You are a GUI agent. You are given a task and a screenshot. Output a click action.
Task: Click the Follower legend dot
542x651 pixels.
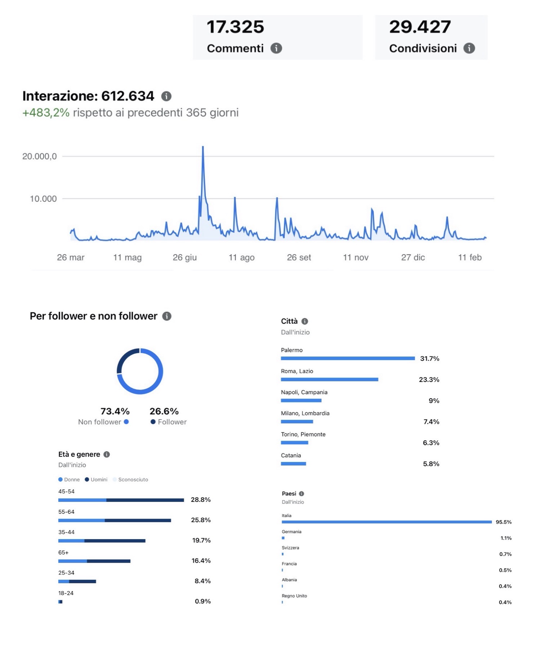tap(153, 422)
